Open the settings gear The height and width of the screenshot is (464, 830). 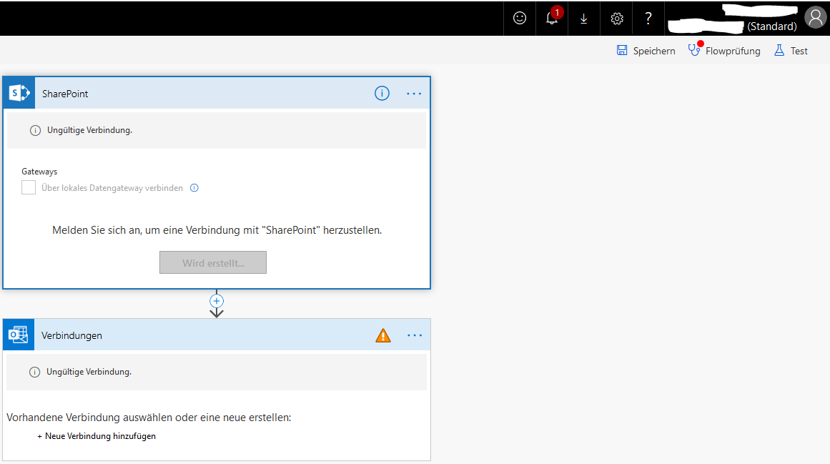tap(617, 19)
